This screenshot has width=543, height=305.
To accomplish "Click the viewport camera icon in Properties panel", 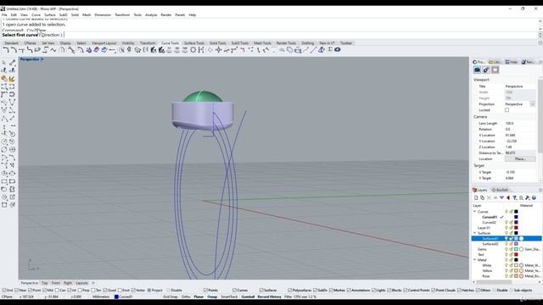I will (x=477, y=69).
